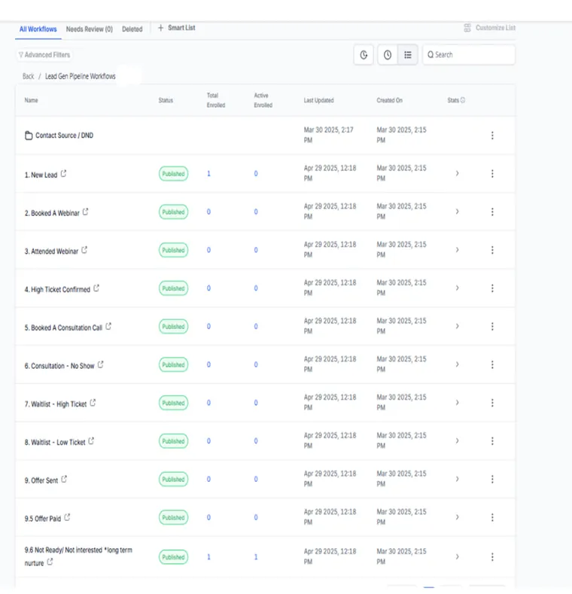Open the three-dot menu for 7. Waitlist - High Ticket
The width and height of the screenshot is (572, 594).
(x=492, y=403)
